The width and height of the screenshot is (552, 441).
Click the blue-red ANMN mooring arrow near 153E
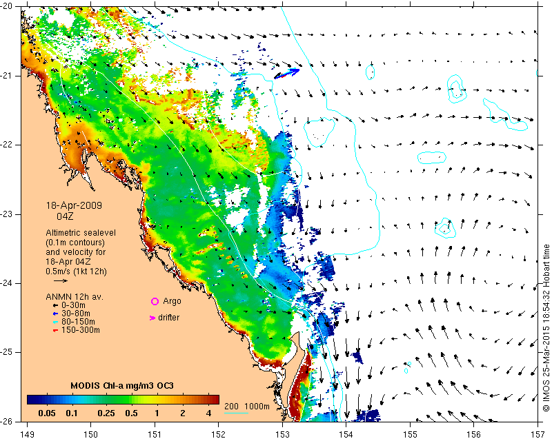pos(286,74)
